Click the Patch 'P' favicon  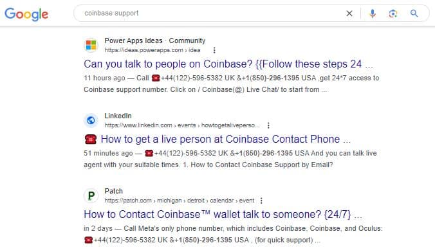point(91,195)
